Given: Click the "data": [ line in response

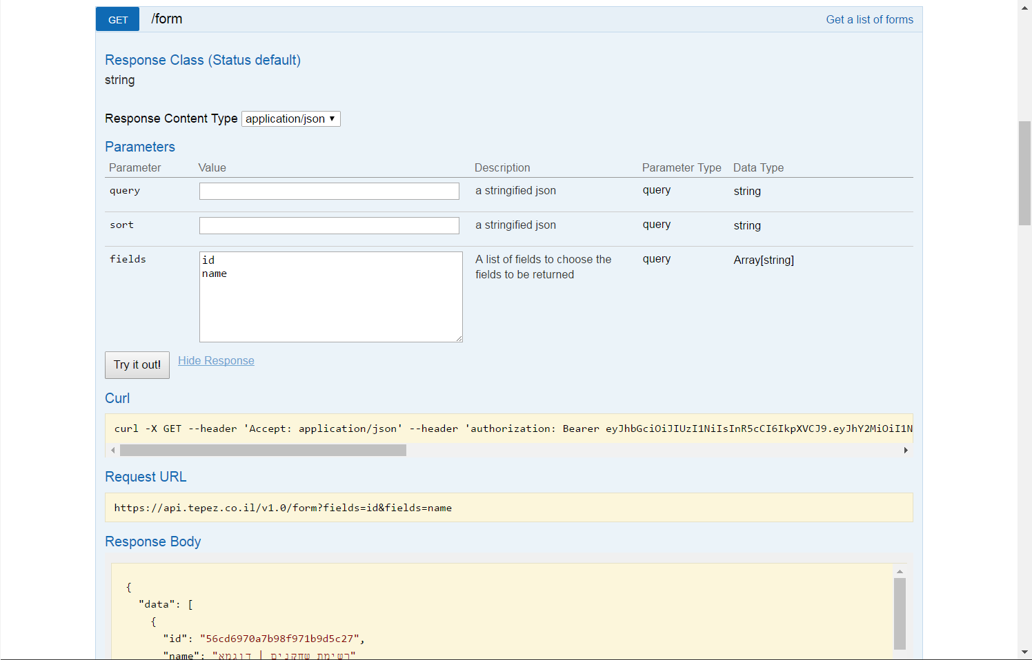Looking at the screenshot, I should [x=166, y=604].
